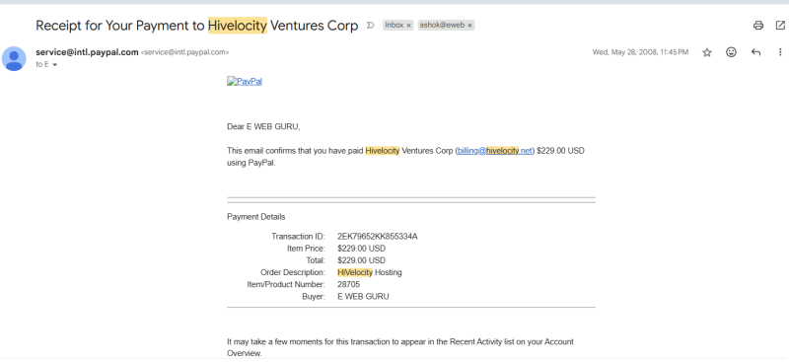Click the Buyer value E WEB GURU
The height and width of the screenshot is (362, 789).
point(363,297)
